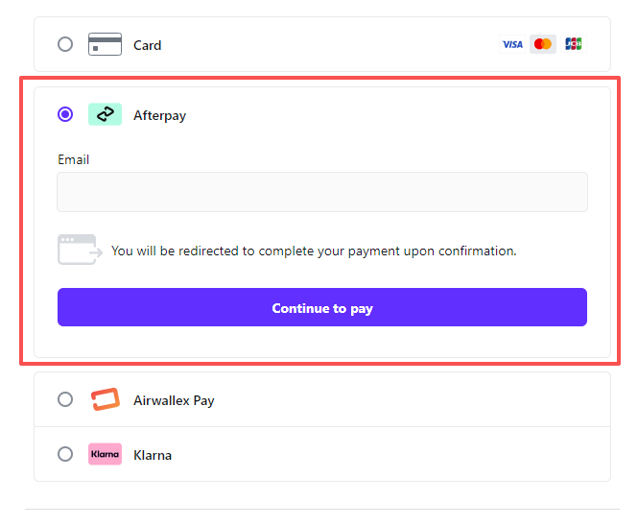Click the redirect confirmation message text
Viewport: 638px width, 526px height.
[314, 251]
